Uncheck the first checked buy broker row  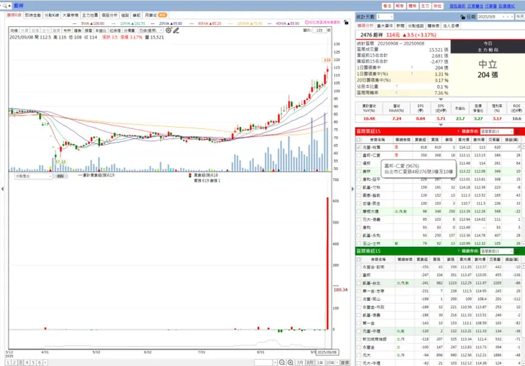pyautogui.click(x=358, y=148)
